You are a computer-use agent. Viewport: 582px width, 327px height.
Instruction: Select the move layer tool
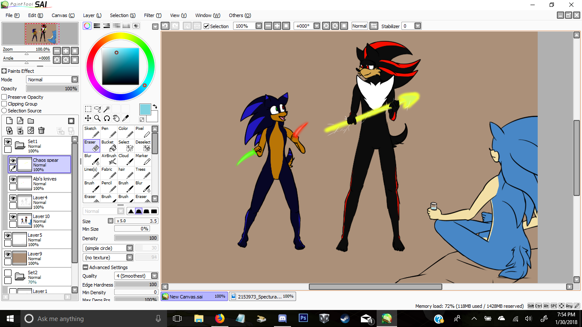point(88,118)
